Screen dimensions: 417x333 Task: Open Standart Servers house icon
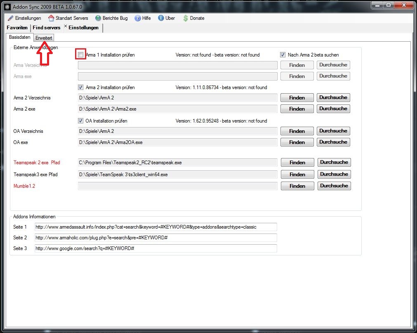[x=51, y=18]
